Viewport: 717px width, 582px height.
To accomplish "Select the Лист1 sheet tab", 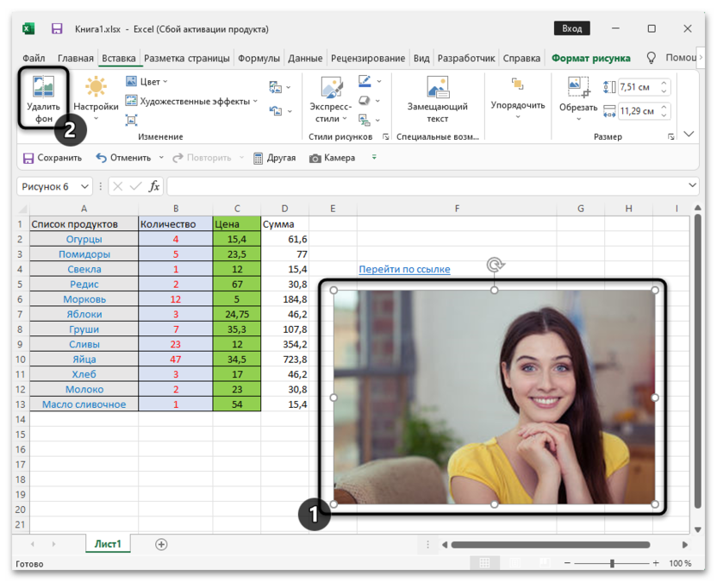I will click(108, 544).
